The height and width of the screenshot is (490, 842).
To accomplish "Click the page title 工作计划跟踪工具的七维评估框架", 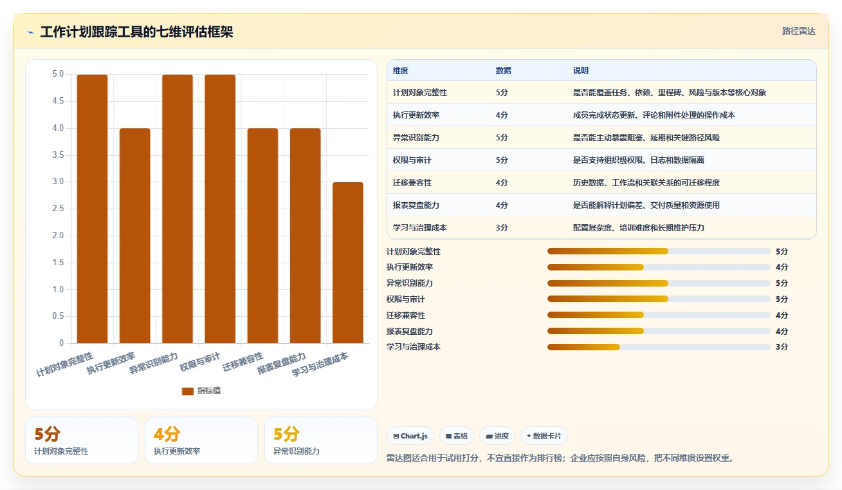I will coord(136,32).
